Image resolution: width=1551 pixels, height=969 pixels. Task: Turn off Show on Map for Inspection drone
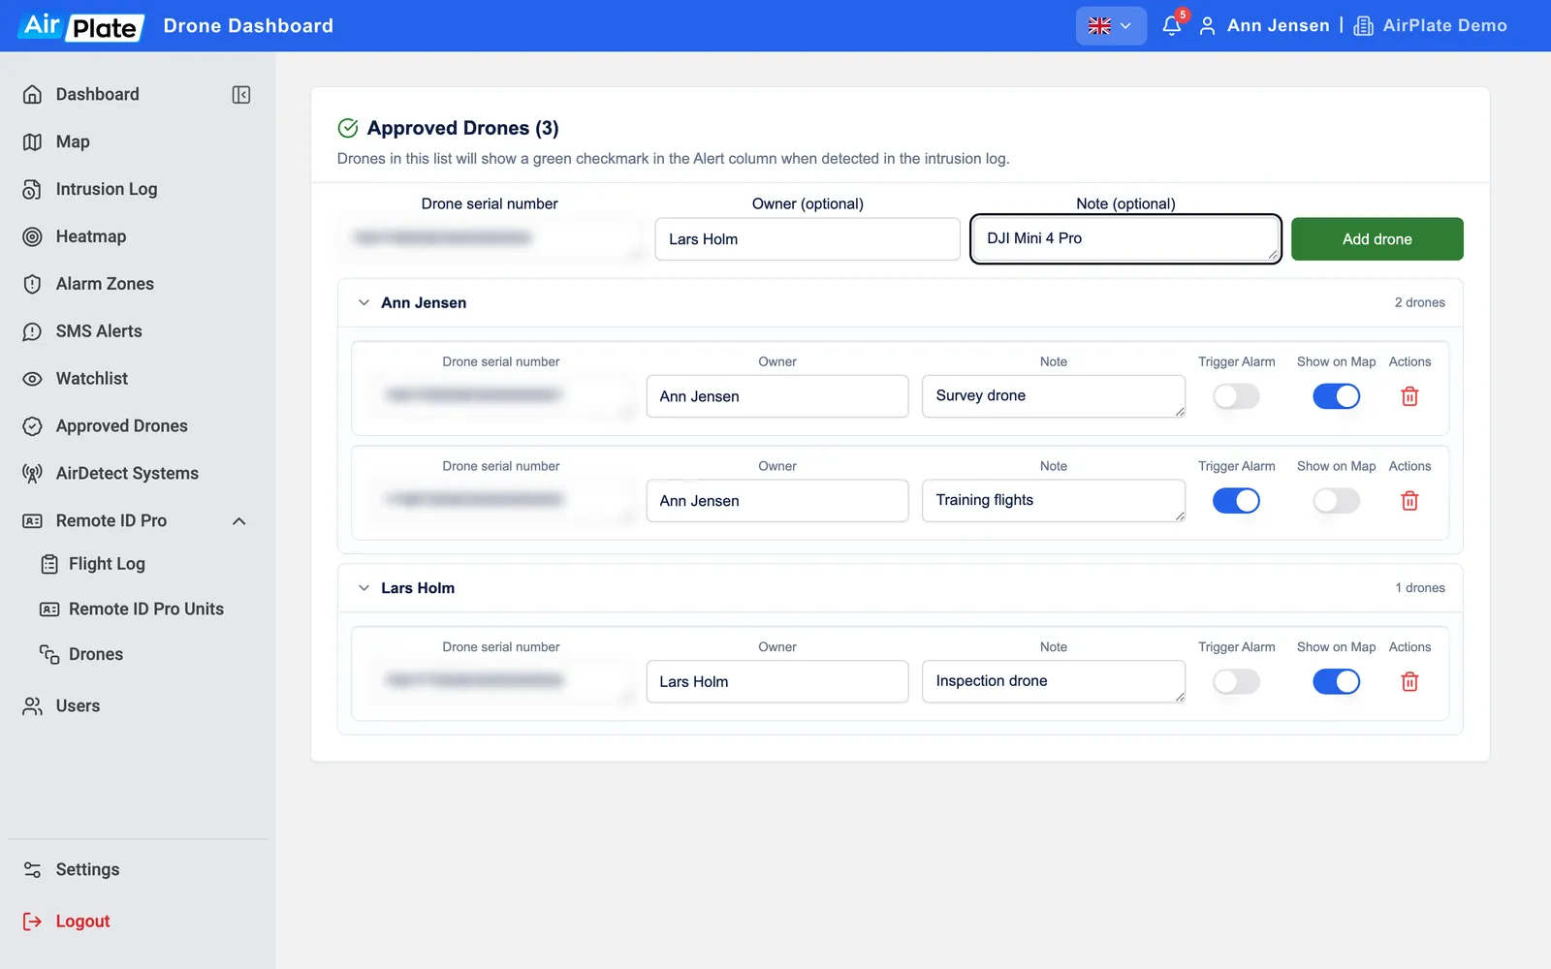1336,682
